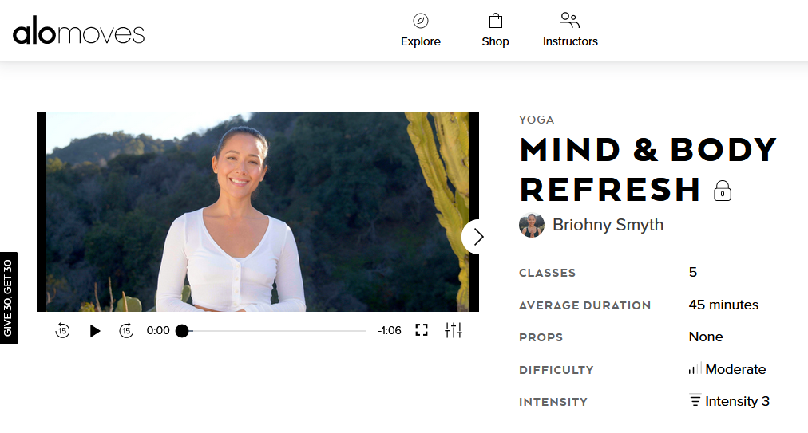Click the alo moves logo

point(78,30)
